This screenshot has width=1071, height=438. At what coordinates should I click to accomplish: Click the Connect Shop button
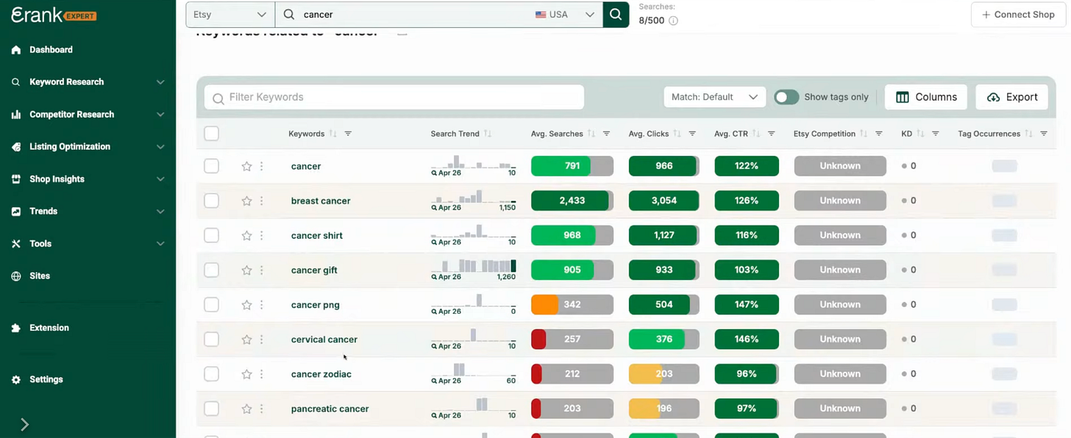click(x=1018, y=15)
